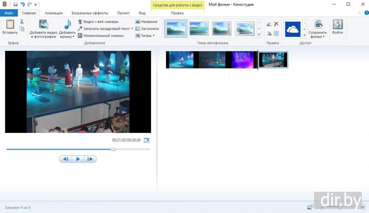The height and width of the screenshot is (213, 369).
Task: Open the Визуальные эффекты tab
Action: click(x=89, y=13)
